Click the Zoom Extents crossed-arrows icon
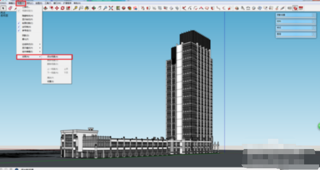The height and width of the screenshot is (170, 320). coord(111,8)
